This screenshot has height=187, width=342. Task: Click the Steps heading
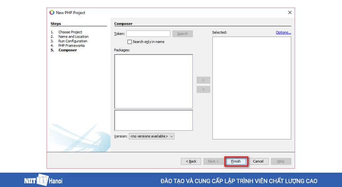click(x=56, y=24)
